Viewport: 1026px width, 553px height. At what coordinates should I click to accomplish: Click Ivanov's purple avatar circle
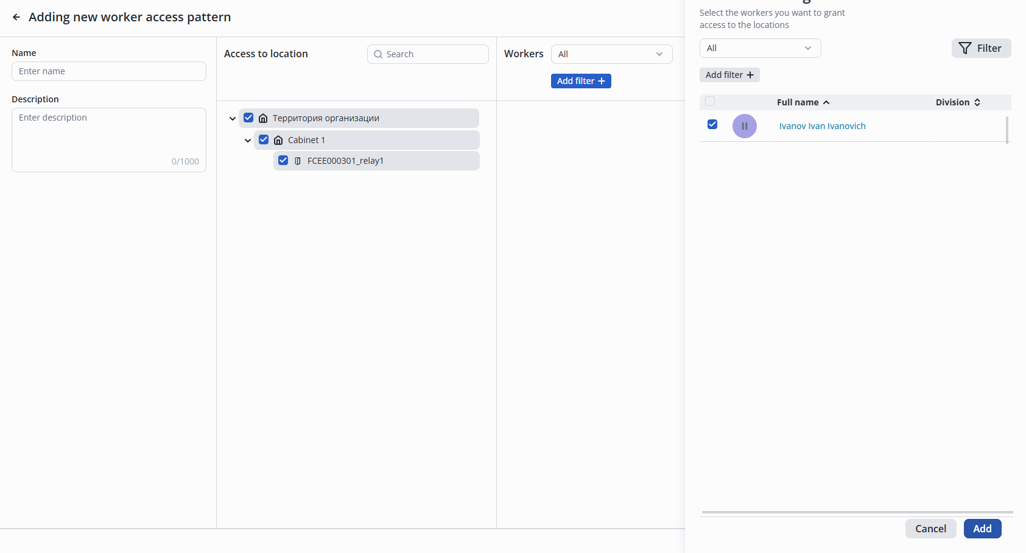(744, 126)
